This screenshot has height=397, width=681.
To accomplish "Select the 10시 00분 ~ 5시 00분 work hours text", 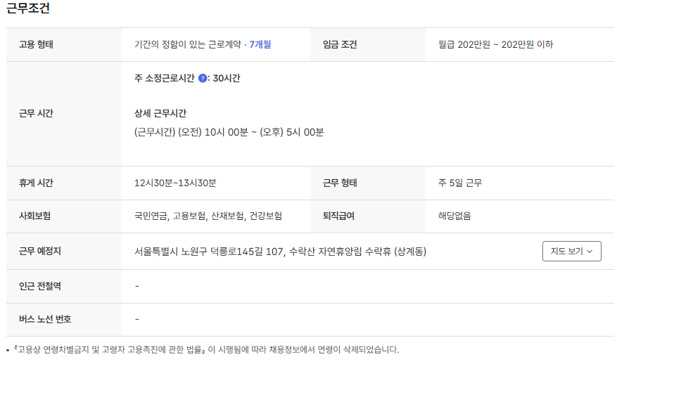I will (229, 132).
